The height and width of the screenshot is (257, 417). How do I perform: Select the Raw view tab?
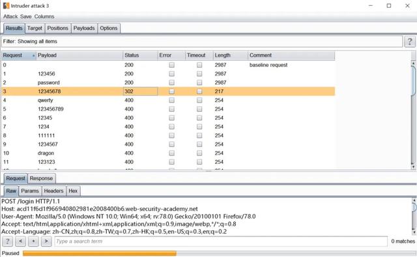pos(11,191)
